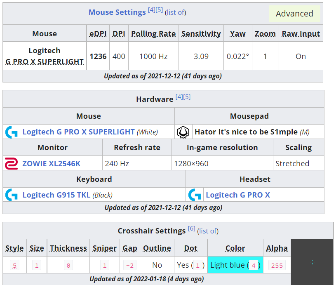336x285 pixels.
Task: Open the Logitech G PRO X headset link
Action: click(x=238, y=195)
